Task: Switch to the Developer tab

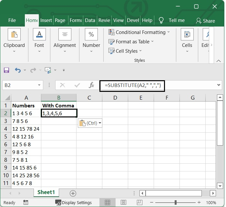Action: (133, 20)
